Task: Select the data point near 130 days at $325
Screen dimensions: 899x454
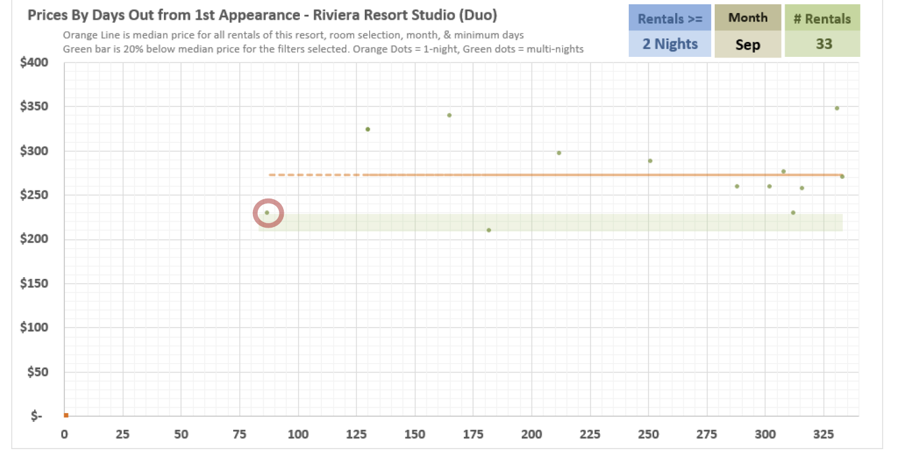Action: click(x=368, y=129)
